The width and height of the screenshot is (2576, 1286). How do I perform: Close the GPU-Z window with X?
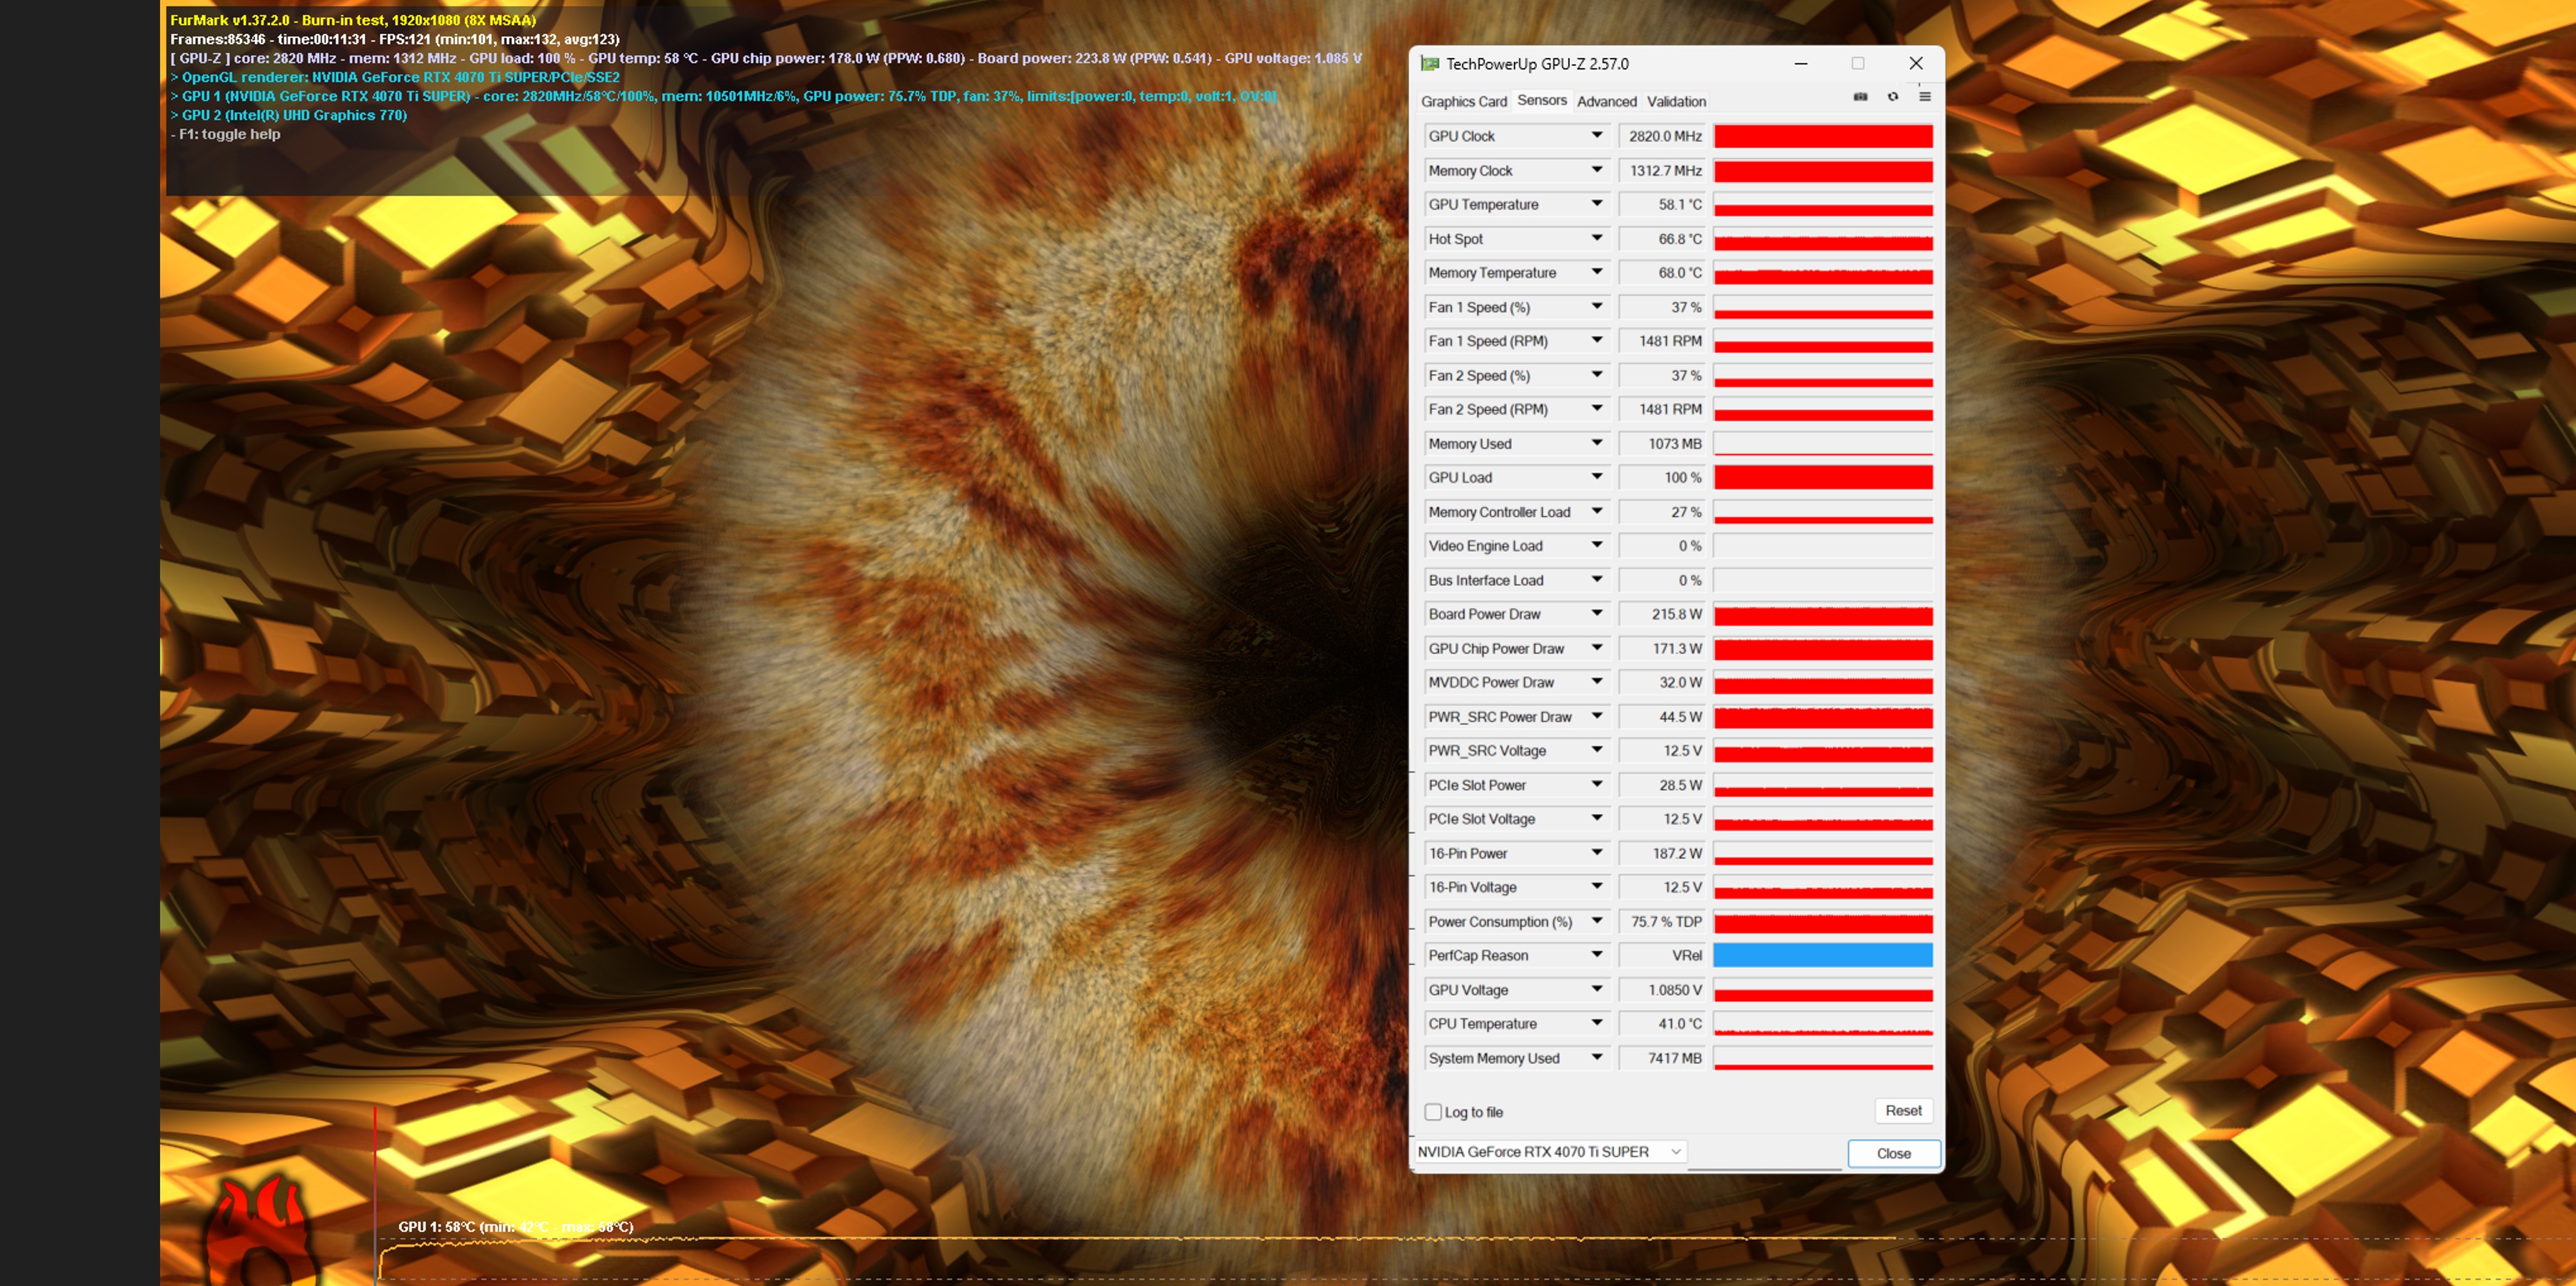click(1915, 63)
